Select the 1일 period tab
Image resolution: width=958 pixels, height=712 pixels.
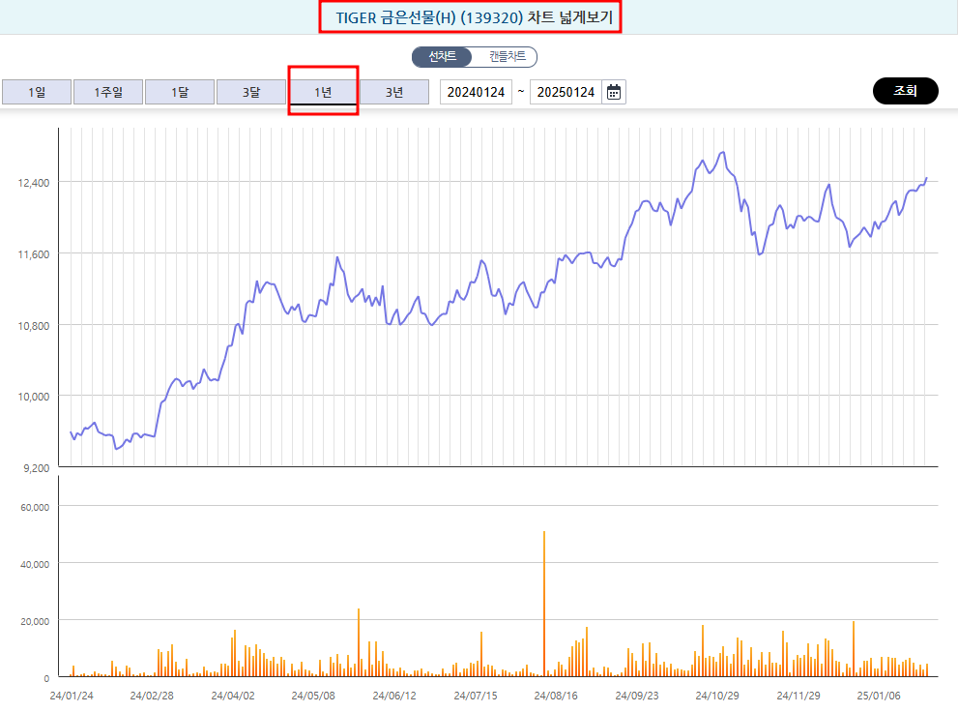[37, 92]
